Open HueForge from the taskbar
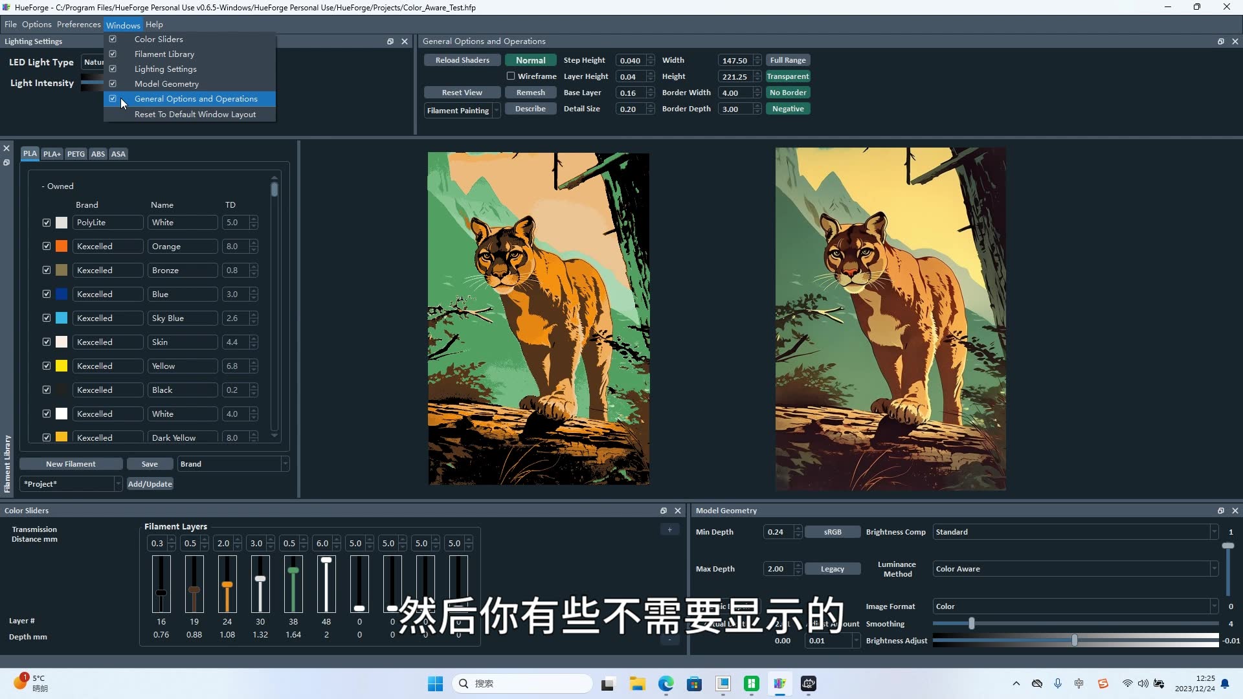1243x699 pixels. [x=780, y=683]
